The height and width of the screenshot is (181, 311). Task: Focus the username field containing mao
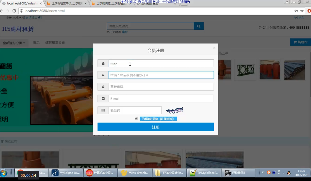tap(161, 63)
